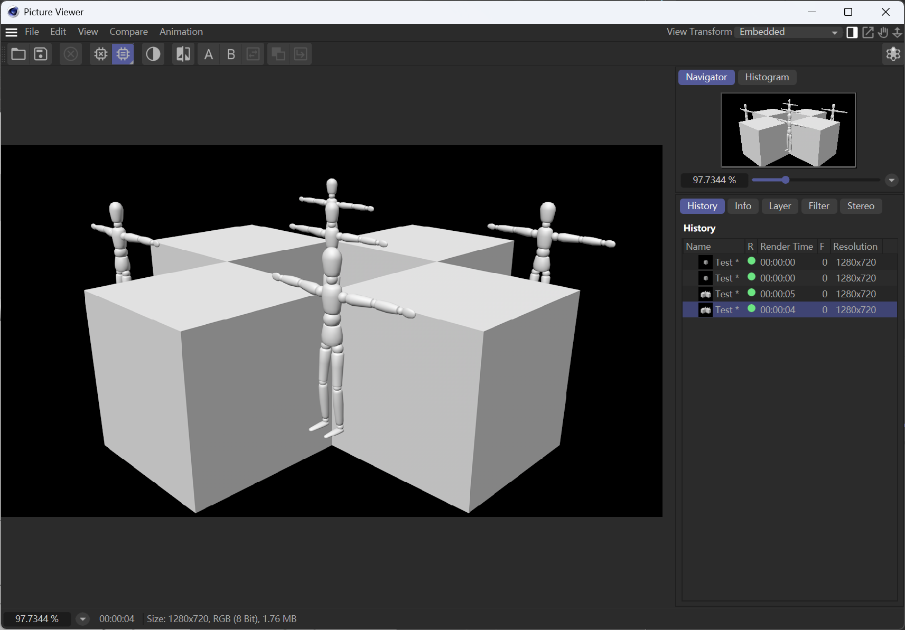The height and width of the screenshot is (630, 905).
Task: Adjust the navigator zoom slider
Action: tap(785, 180)
